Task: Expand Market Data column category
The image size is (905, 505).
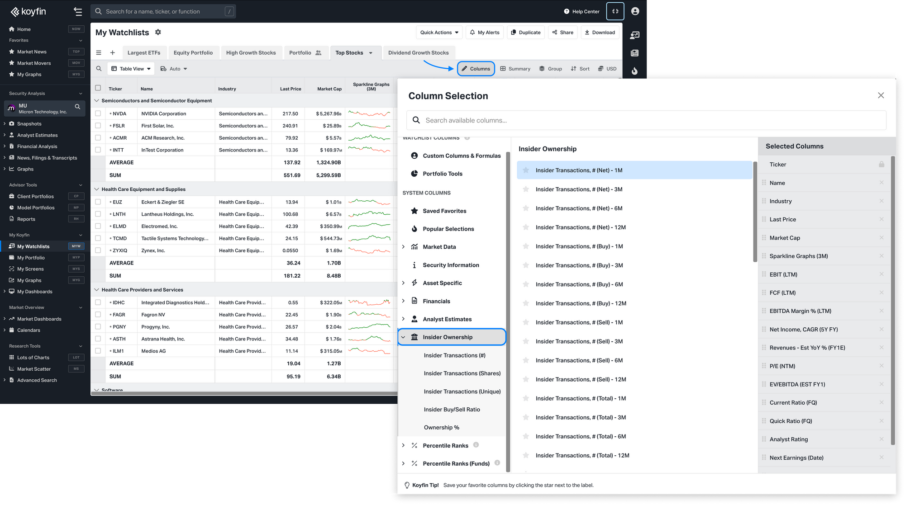Action: coord(403,247)
